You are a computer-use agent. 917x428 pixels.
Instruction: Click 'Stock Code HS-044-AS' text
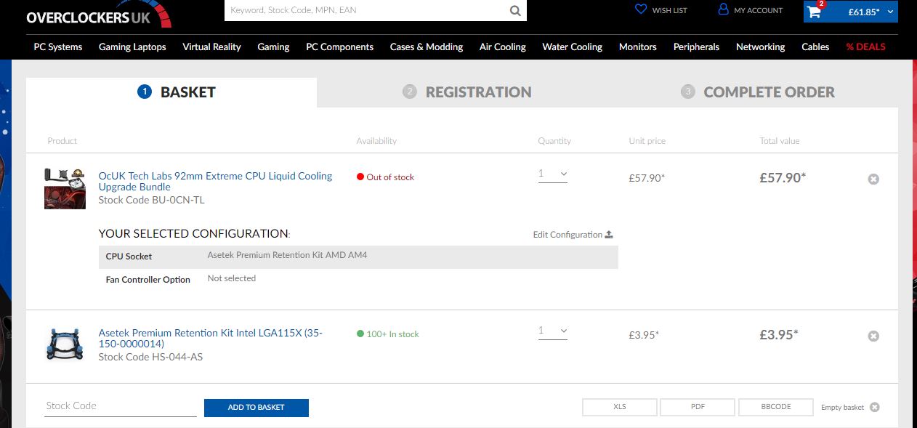tap(150, 357)
